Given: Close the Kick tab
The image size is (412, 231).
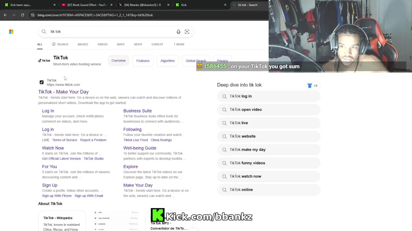Looking at the screenshot, I should [x=225, y=5].
